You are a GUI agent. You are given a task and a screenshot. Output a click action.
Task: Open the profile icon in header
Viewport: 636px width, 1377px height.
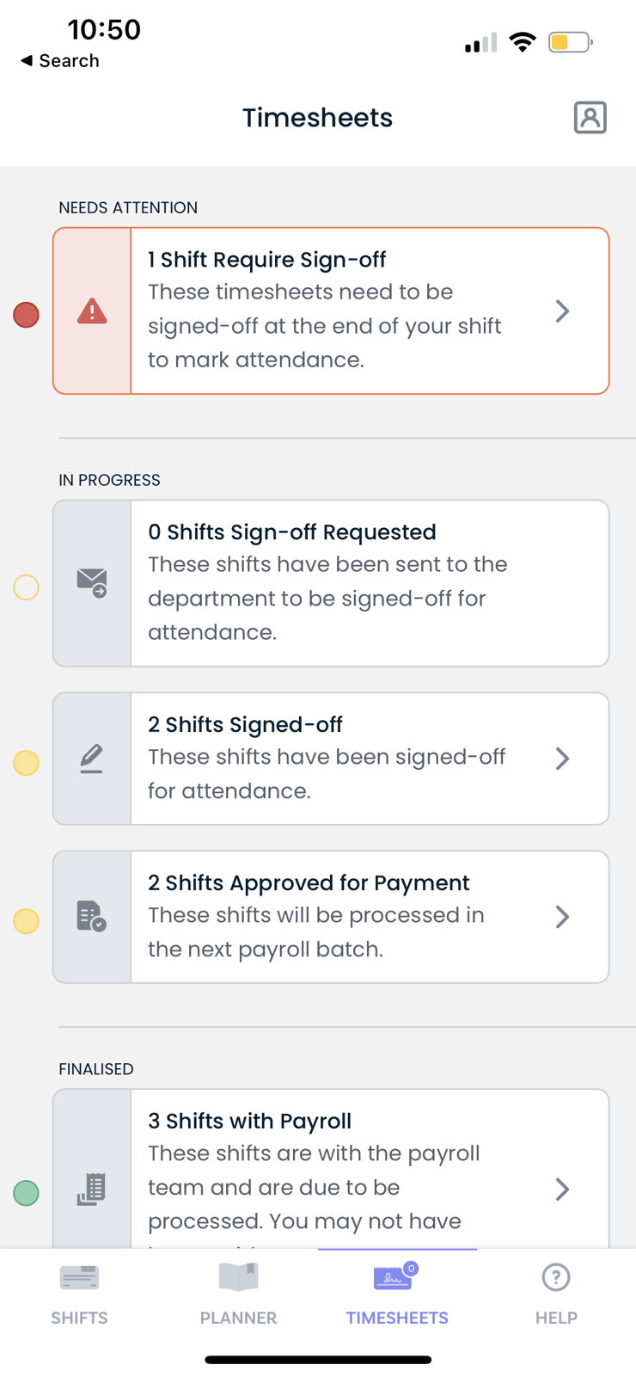coord(590,117)
